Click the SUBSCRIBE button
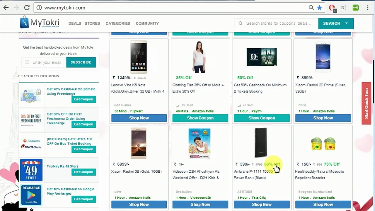The height and width of the screenshot is (211, 375). [81, 62]
